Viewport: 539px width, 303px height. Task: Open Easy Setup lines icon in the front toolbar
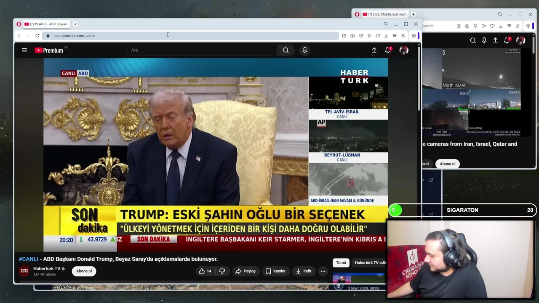(x=395, y=36)
